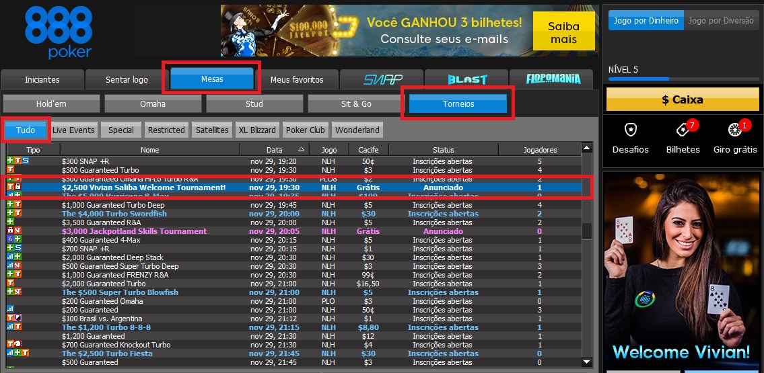This screenshot has height=373, width=764.
Task: Filter by Special tournaments
Action: click(121, 130)
